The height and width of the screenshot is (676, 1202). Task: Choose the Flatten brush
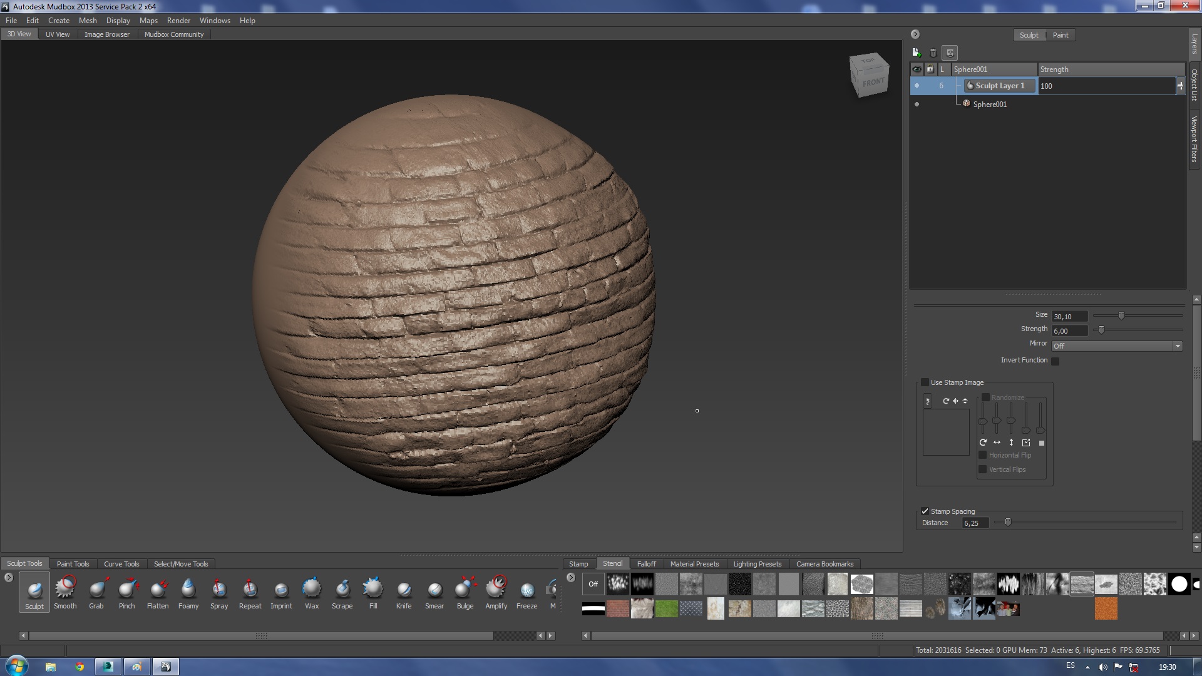[158, 591]
